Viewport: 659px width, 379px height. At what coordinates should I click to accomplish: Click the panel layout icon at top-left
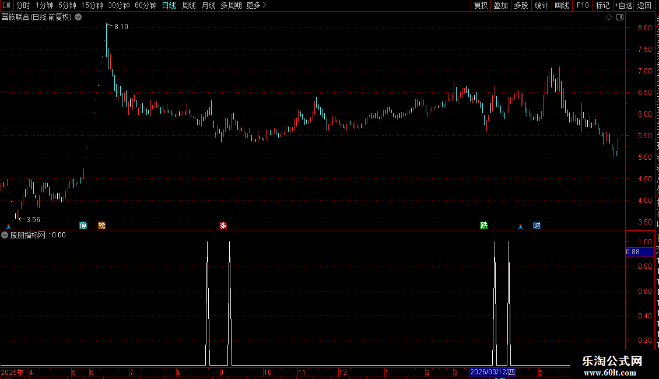pyautogui.click(x=6, y=5)
